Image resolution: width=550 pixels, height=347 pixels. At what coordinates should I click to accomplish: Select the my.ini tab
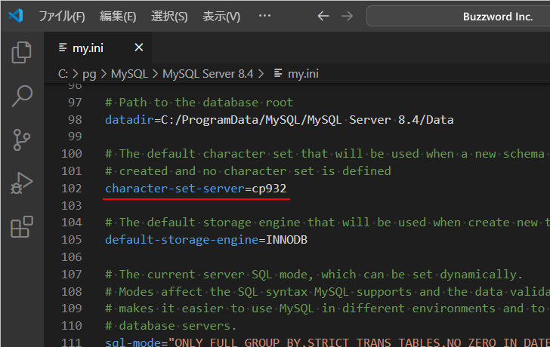coord(88,48)
